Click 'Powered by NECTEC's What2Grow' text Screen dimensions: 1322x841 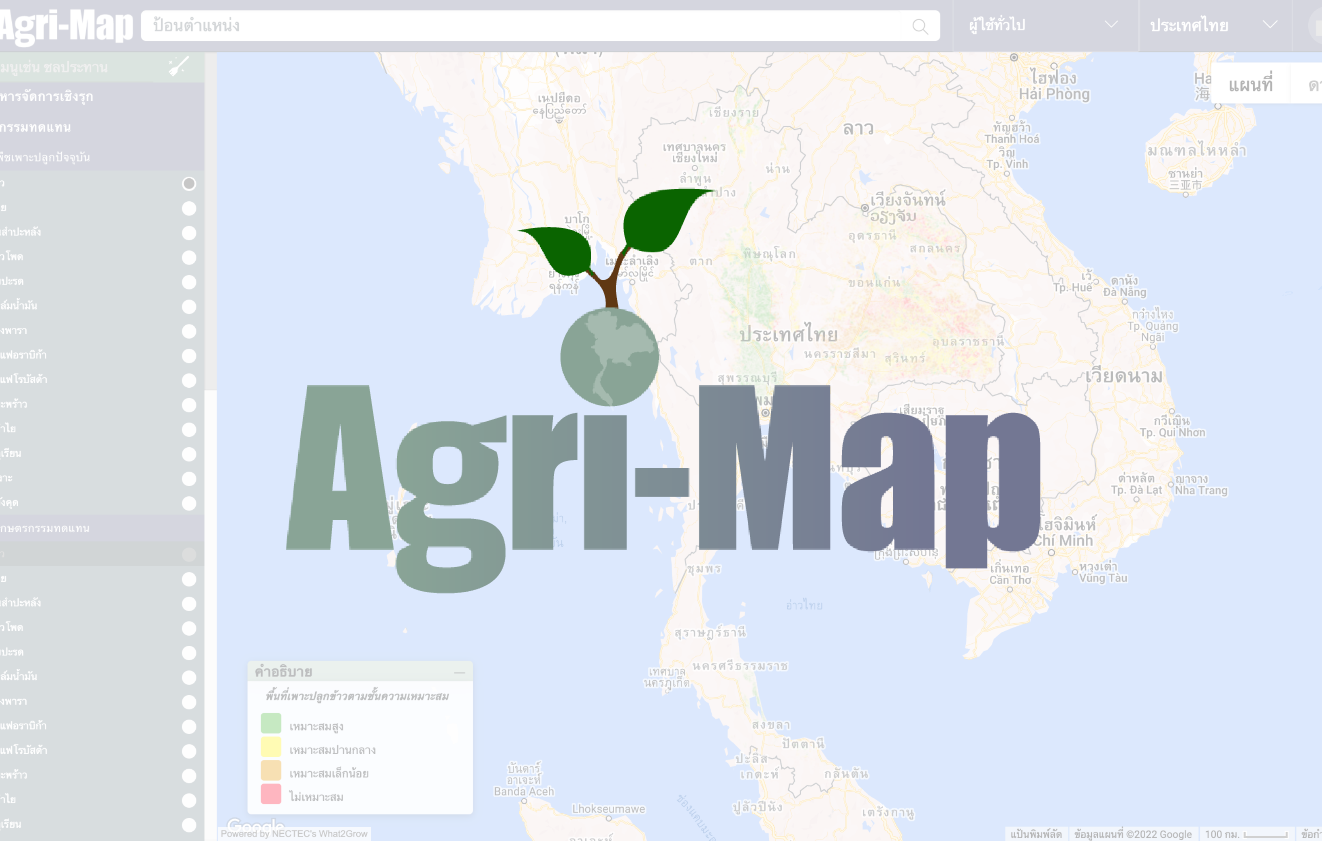click(294, 834)
